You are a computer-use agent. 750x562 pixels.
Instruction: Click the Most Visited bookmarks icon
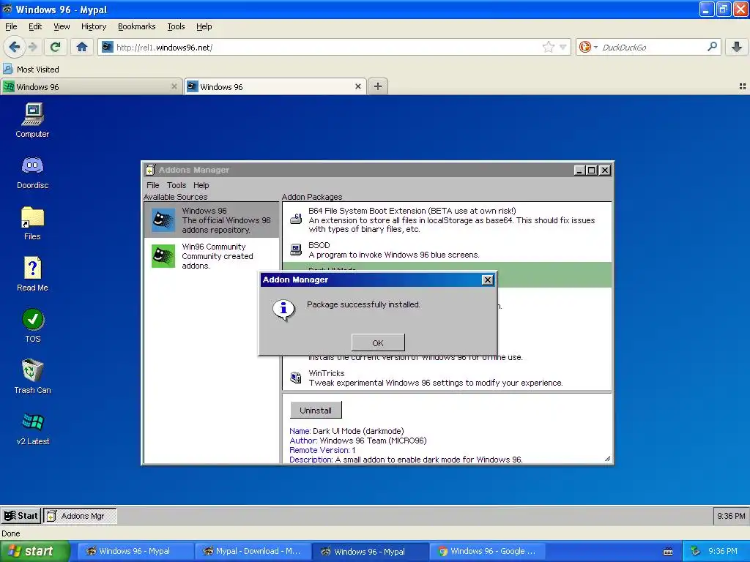point(8,69)
